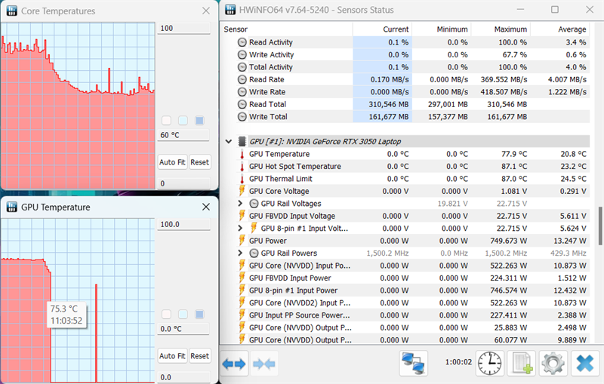Start logging with the sheet plus icon
Viewport: 604px width, 384px height.
[x=522, y=363]
